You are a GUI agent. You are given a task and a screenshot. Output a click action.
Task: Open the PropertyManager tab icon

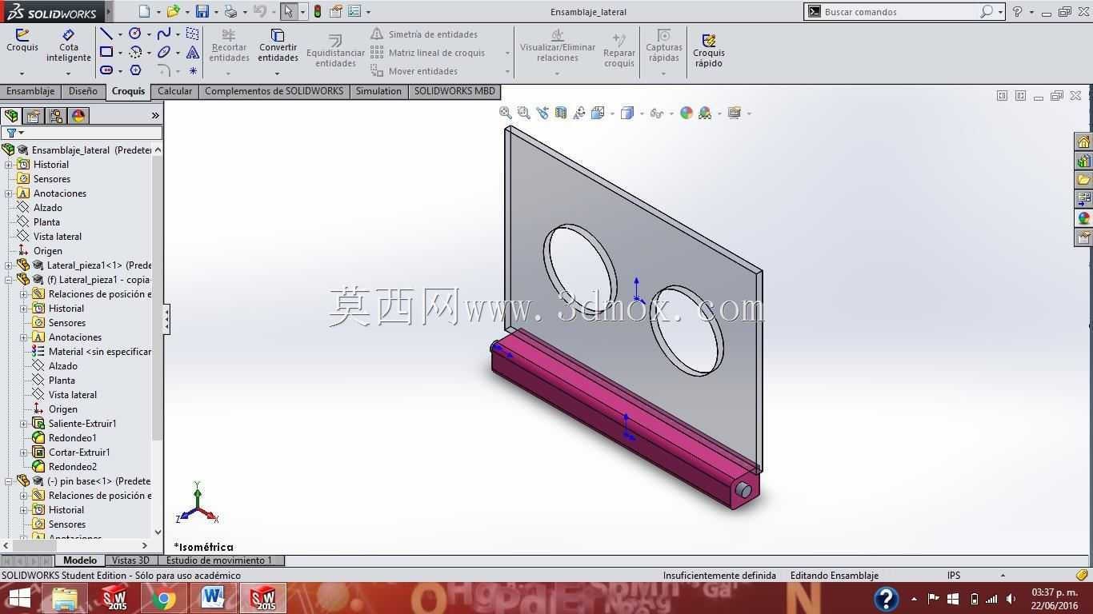pos(34,116)
